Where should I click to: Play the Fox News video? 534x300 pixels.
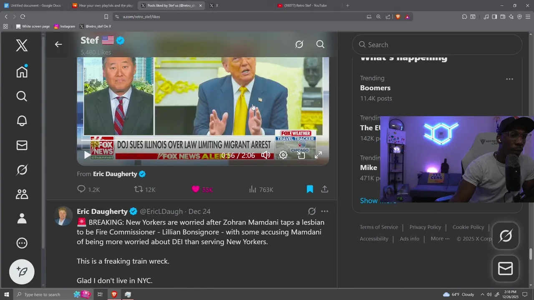coord(87,155)
